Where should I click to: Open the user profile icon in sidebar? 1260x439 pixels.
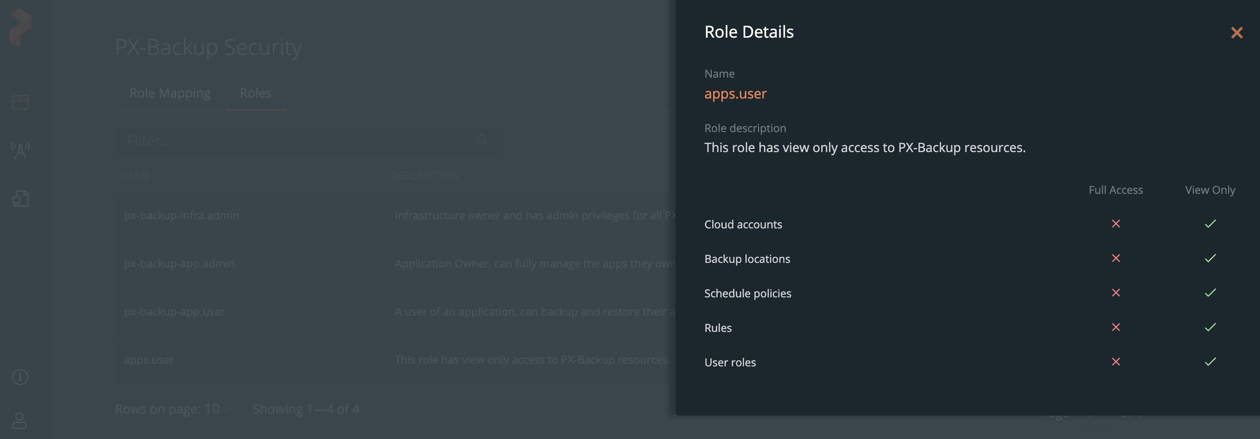(20, 420)
